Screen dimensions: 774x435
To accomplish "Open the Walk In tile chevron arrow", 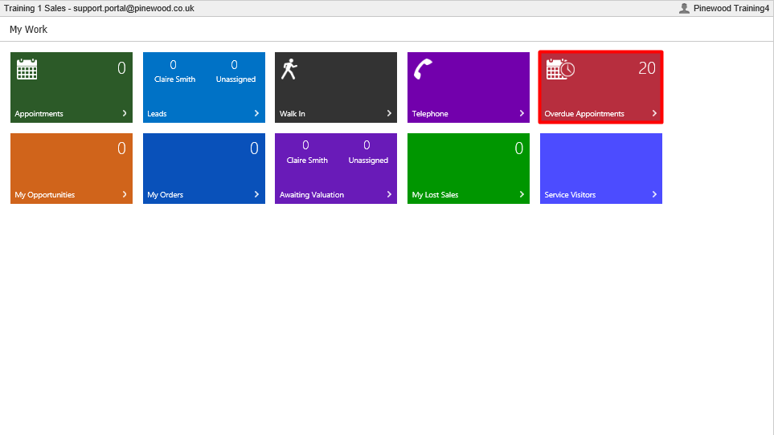I will (x=389, y=113).
